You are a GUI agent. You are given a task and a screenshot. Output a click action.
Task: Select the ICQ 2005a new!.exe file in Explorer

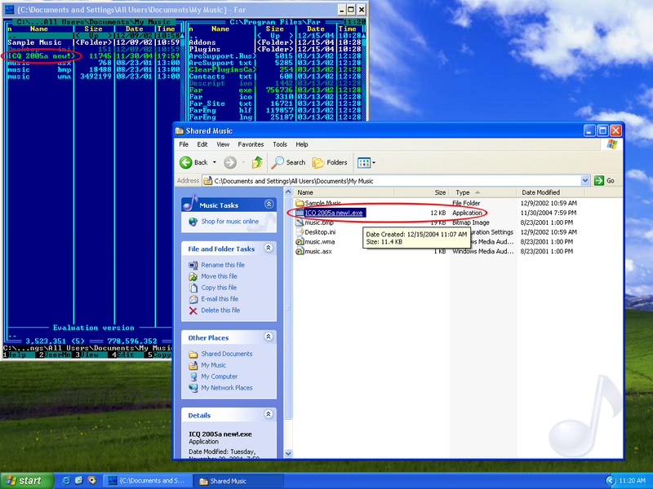click(334, 213)
